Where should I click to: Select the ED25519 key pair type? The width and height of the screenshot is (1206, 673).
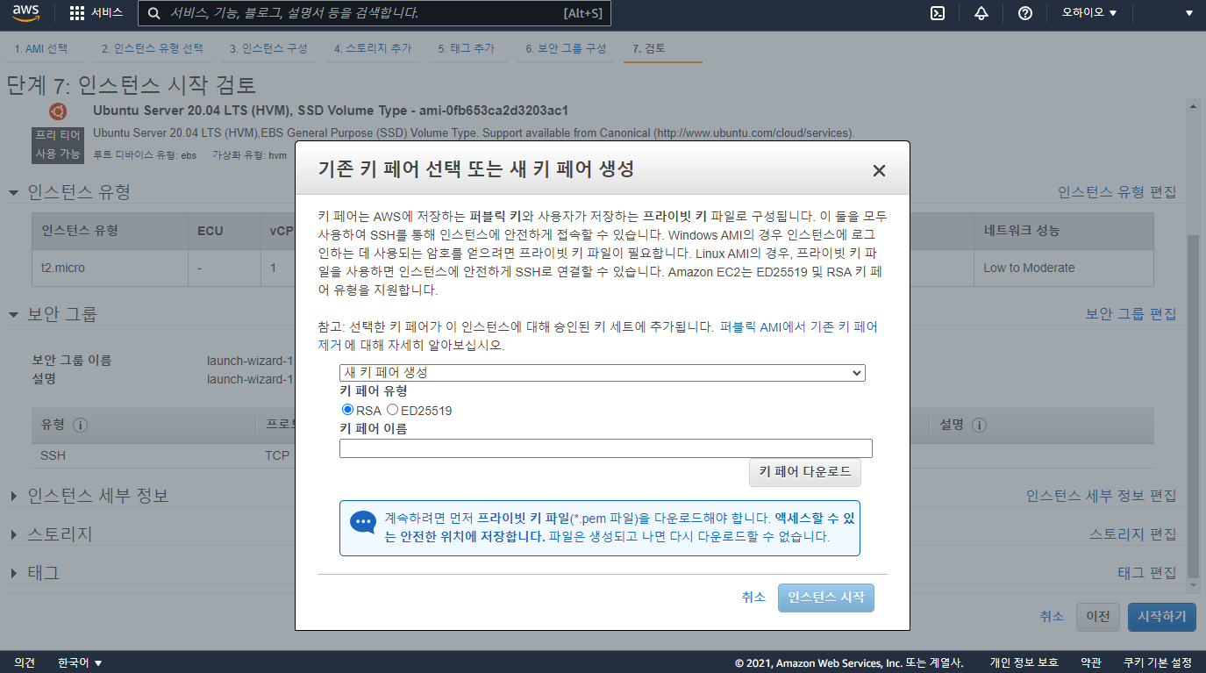pyautogui.click(x=392, y=410)
